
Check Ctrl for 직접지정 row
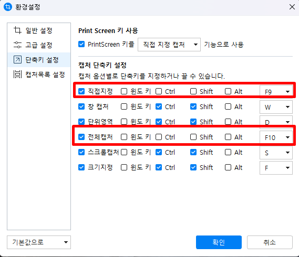159,91
